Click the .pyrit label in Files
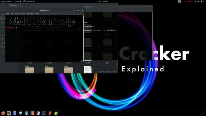The image size is (206, 116). coord(108,63)
